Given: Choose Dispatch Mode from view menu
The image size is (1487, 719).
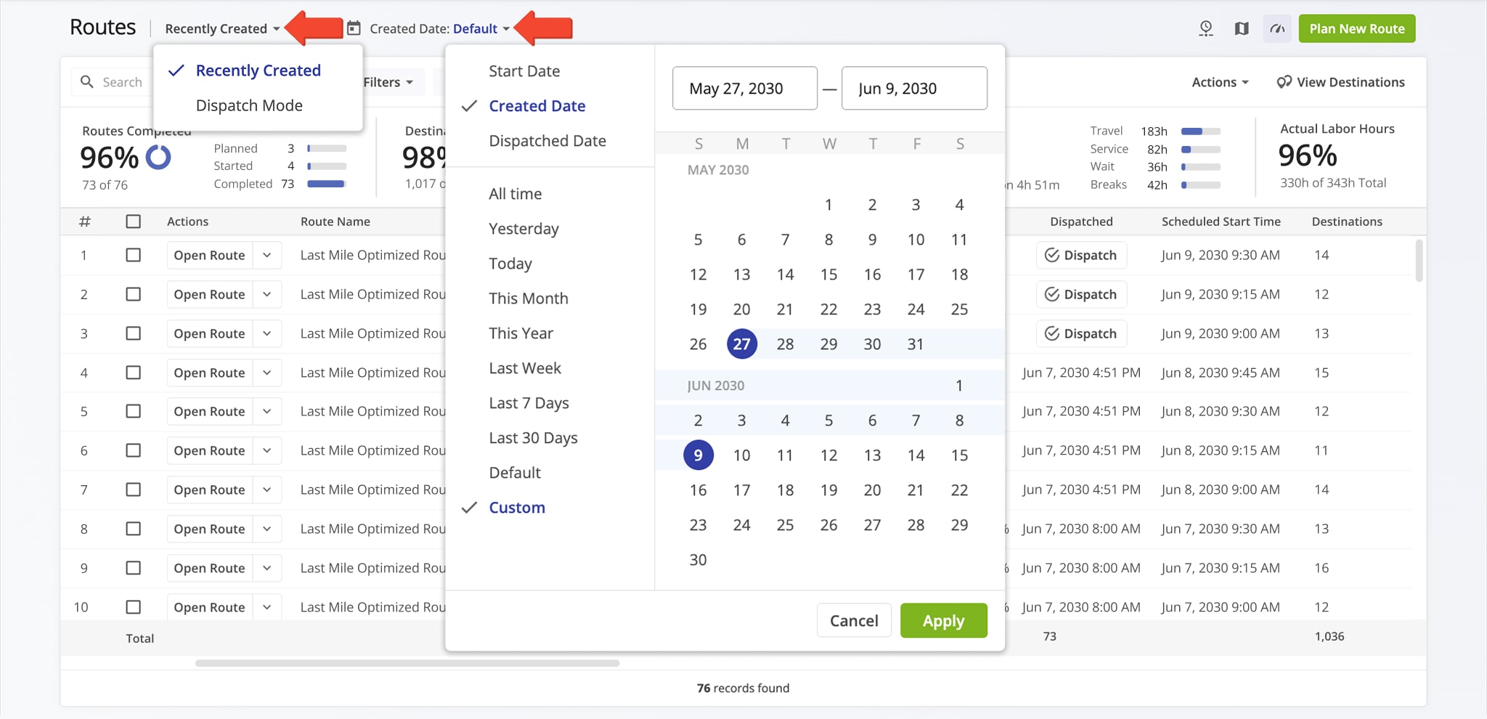Looking at the screenshot, I should 249,105.
